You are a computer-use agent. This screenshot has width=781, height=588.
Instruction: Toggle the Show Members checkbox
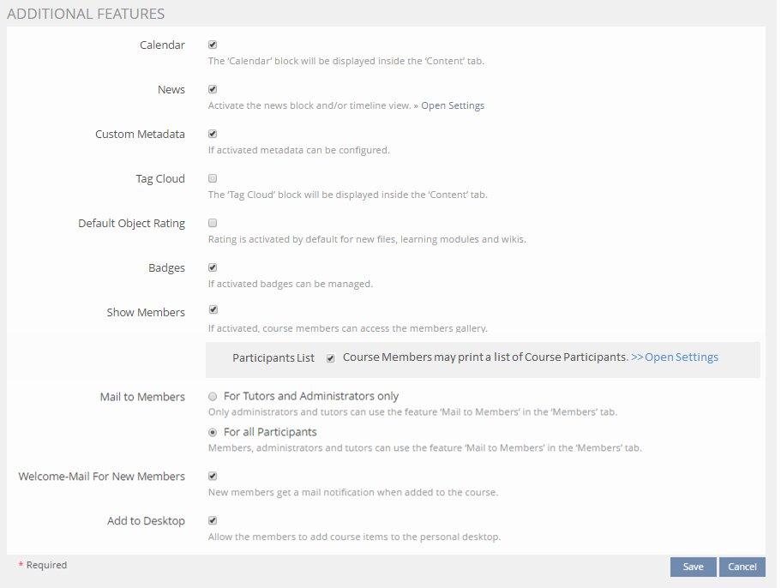coord(213,309)
